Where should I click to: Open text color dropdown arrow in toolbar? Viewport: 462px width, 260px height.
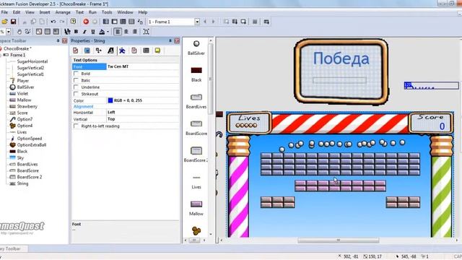tap(108, 32)
